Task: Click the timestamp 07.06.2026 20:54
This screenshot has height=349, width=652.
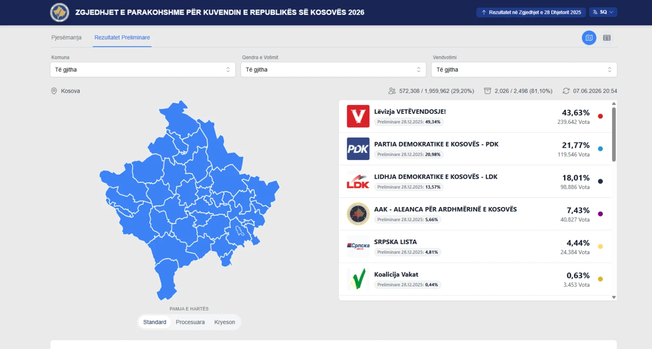Action: pos(595,91)
